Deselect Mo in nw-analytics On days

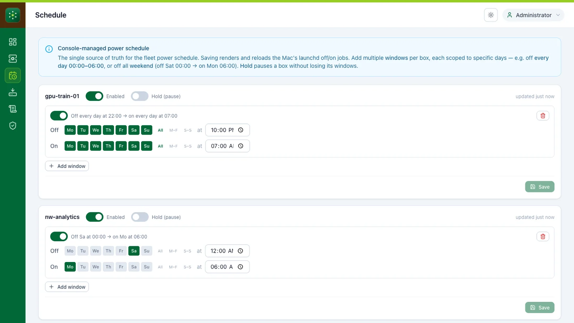click(70, 267)
